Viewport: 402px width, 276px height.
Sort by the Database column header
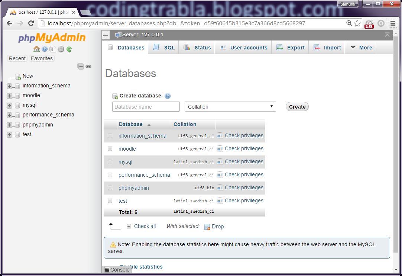tap(130, 124)
